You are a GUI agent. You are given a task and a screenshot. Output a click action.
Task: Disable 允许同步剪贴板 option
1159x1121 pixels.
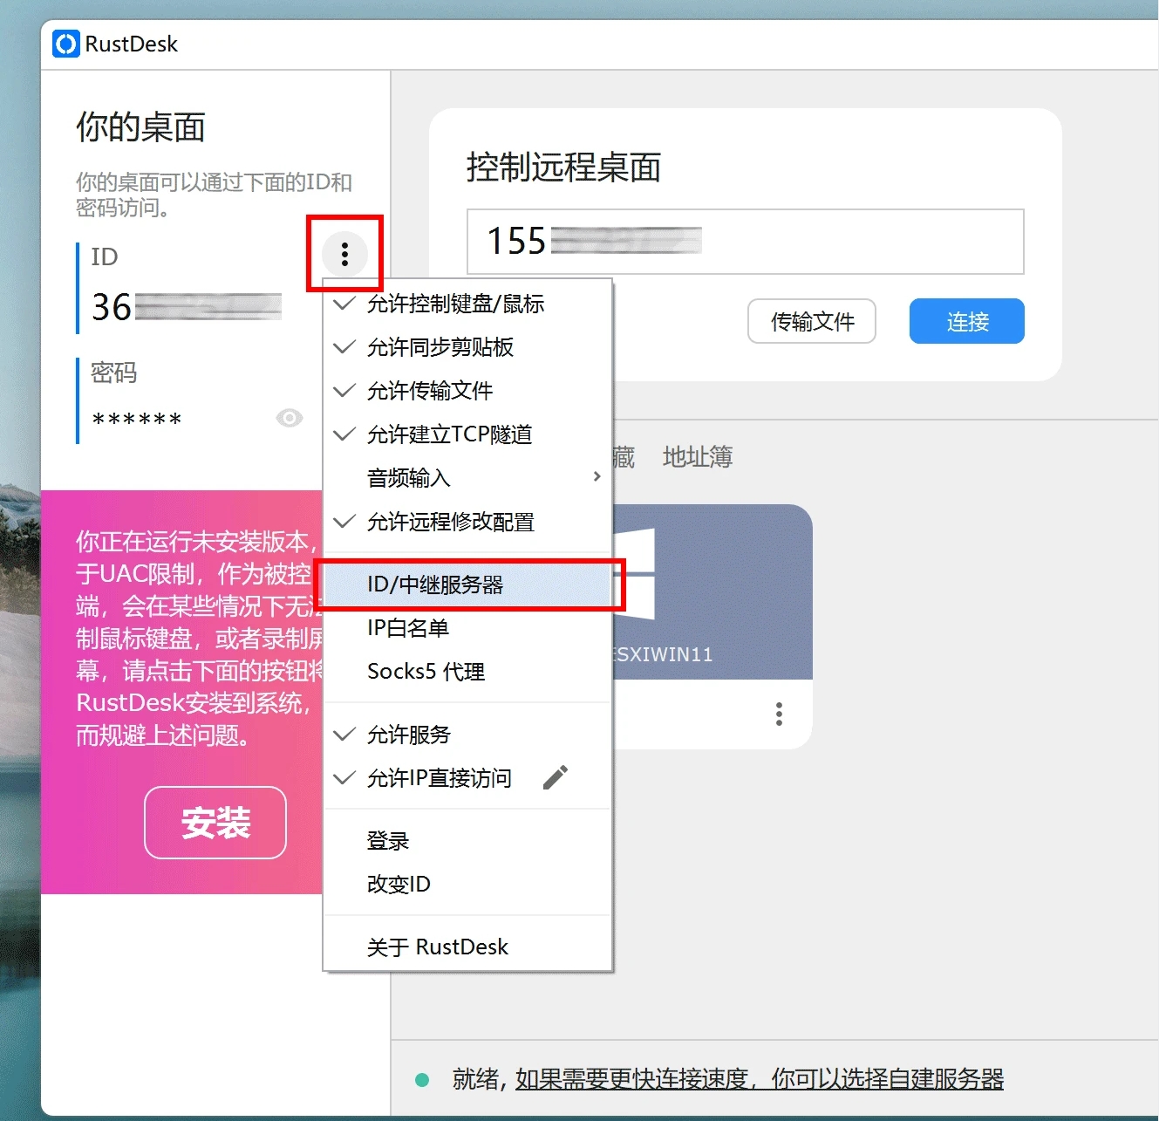(x=440, y=347)
